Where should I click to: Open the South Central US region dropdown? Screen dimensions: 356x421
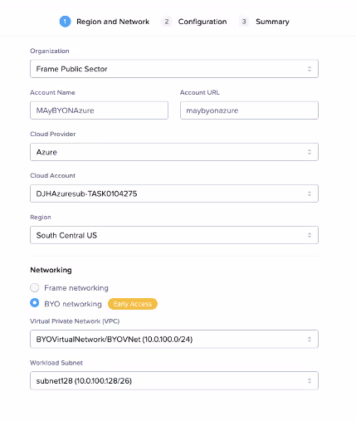tap(174, 235)
